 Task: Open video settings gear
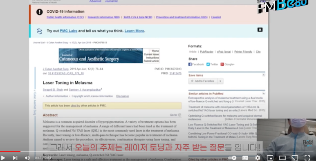(258, 158)
